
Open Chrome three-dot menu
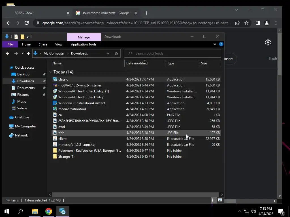tap(276, 23)
